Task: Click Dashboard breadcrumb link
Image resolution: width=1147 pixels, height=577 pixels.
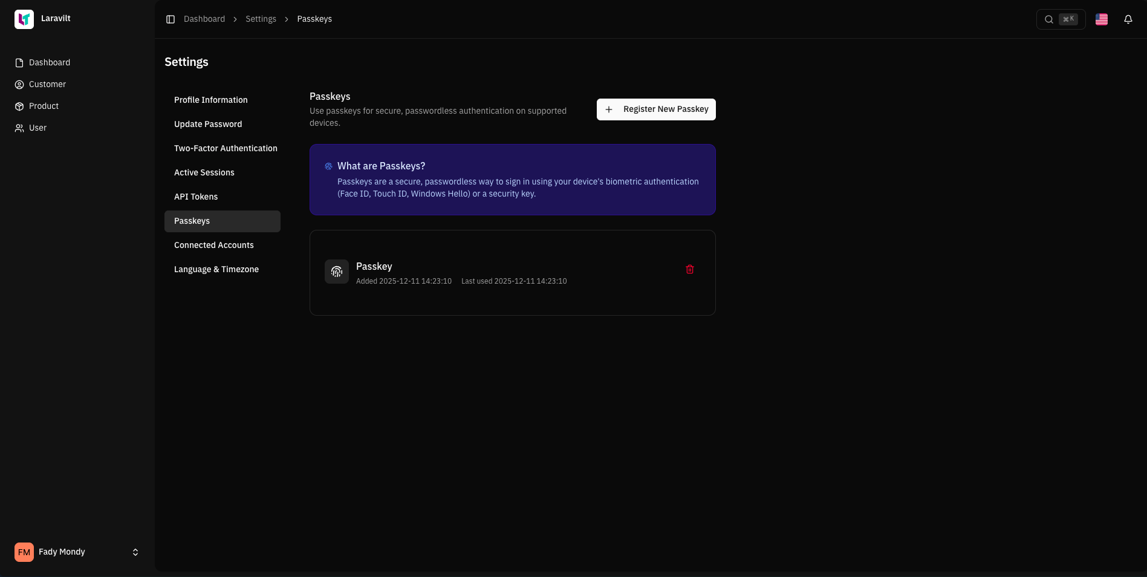Action: click(204, 19)
